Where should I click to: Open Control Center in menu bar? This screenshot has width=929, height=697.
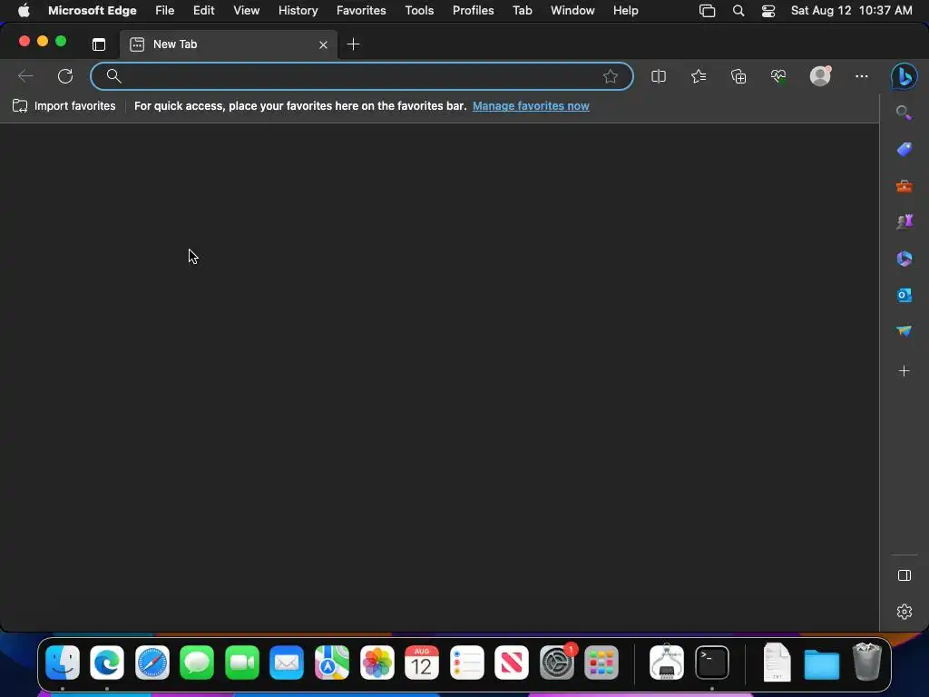pyautogui.click(x=768, y=11)
